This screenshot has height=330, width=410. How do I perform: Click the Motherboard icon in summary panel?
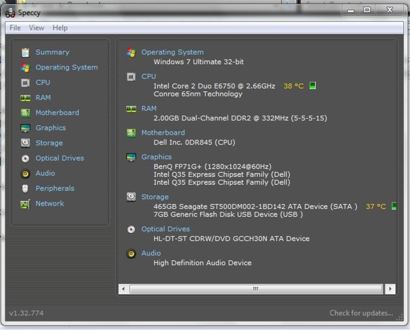point(131,133)
